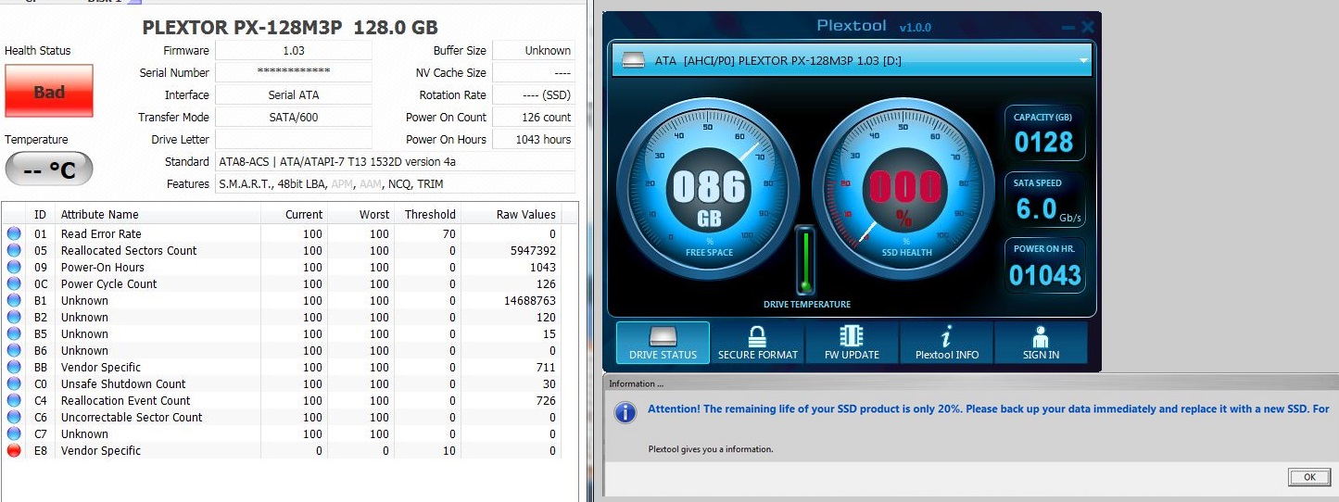Click the Features S.M.A.R.T. field
1339x502 pixels.
(395, 184)
